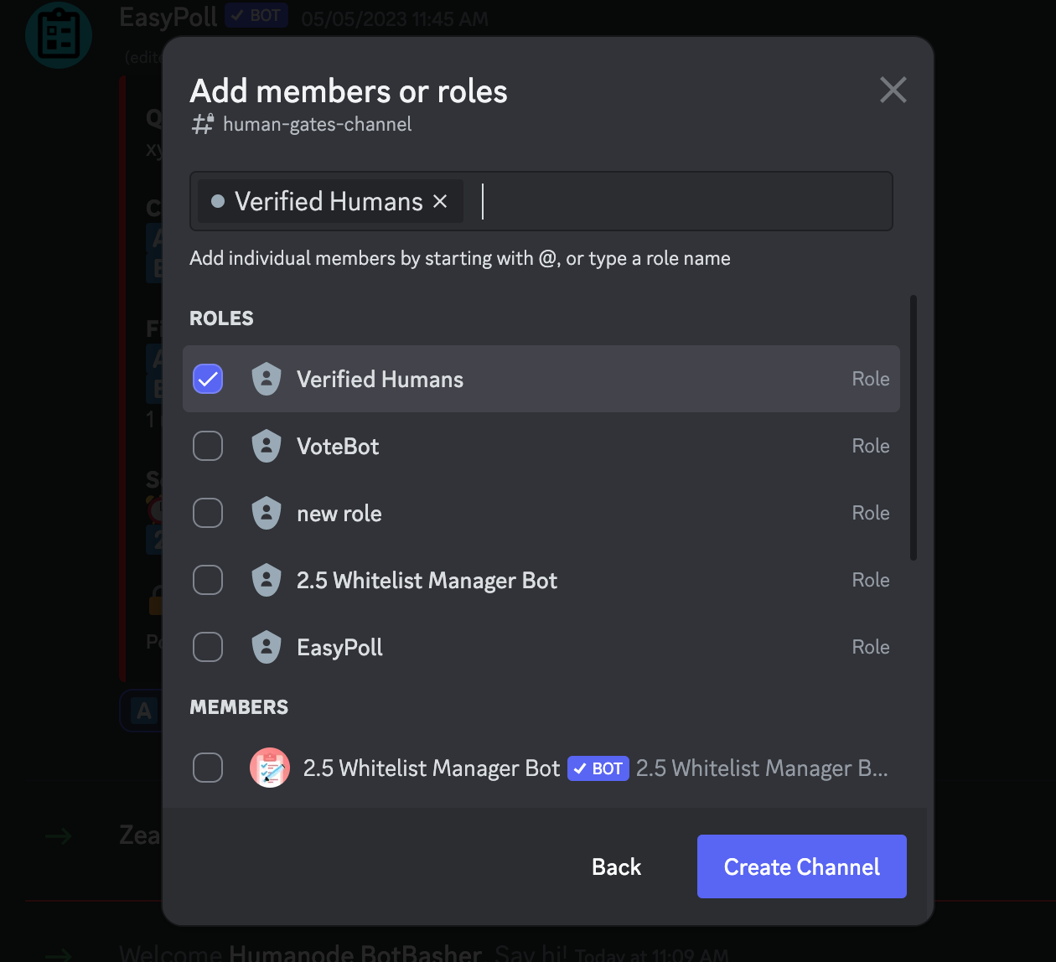Click the new role shield icon
This screenshot has width=1056, height=962.
tap(267, 513)
